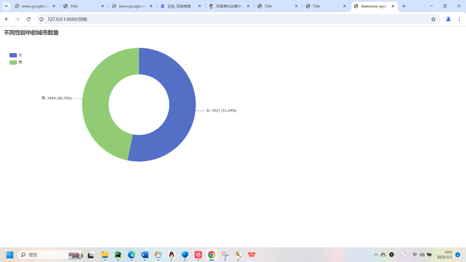Open the clock showing 13:01 2025/3/3
Screen dimensions: 466x262
click(x=444, y=254)
